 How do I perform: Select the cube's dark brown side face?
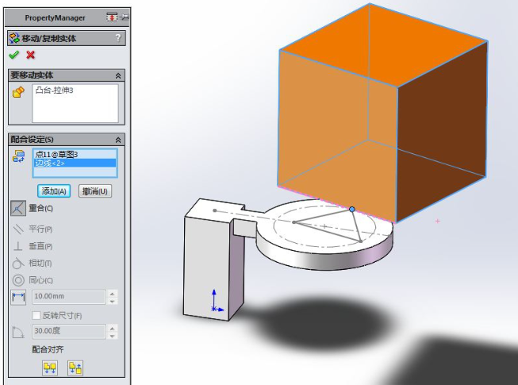441,133
